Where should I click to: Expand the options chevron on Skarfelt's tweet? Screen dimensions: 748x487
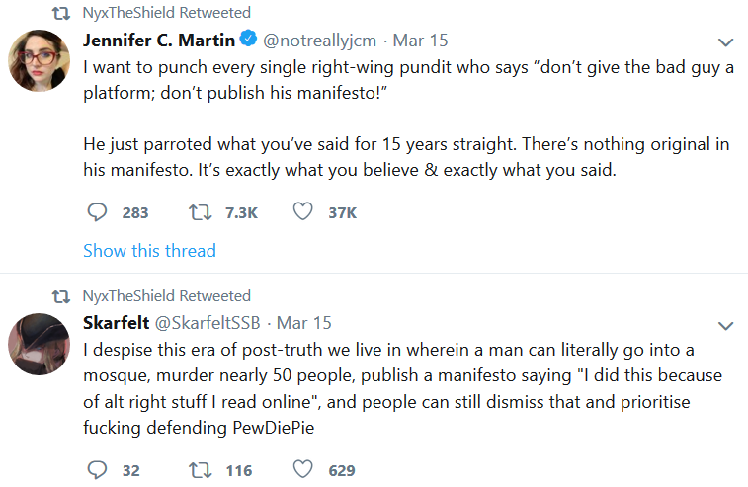point(725,326)
